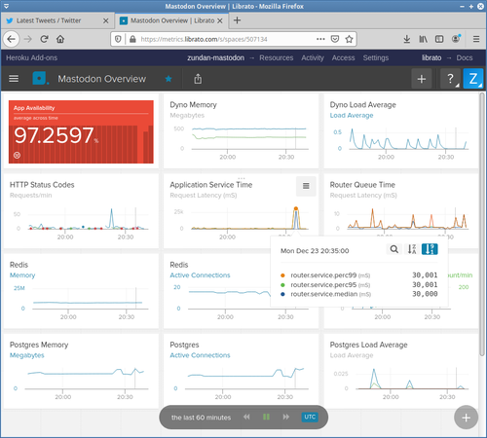Image resolution: width=487 pixels, height=438 pixels.
Task: Click Redis Active Connections legend label
Action: pyautogui.click(x=200, y=275)
